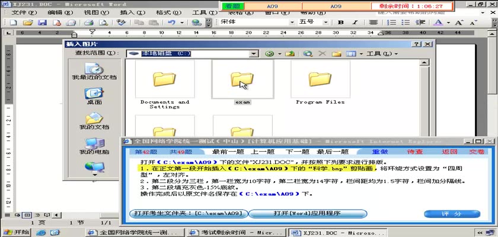Click the decrease indent icon
Image resolution: width=498 pixels, height=237 pixels.
[x=420, y=23]
